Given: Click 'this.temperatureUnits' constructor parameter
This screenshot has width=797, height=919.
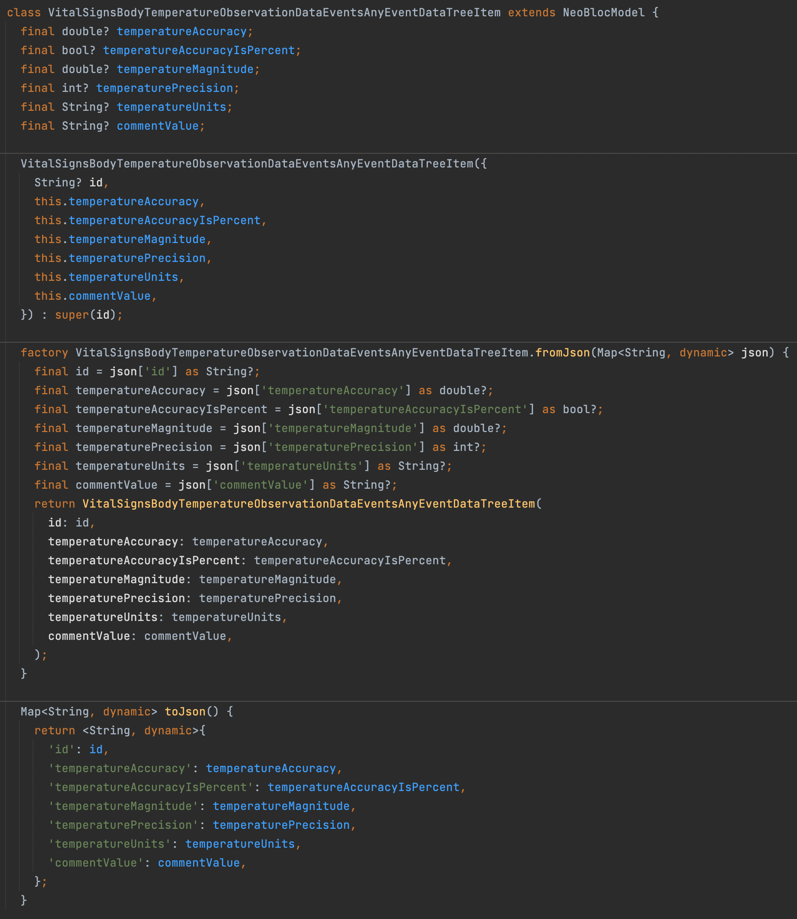Looking at the screenshot, I should 106,277.
